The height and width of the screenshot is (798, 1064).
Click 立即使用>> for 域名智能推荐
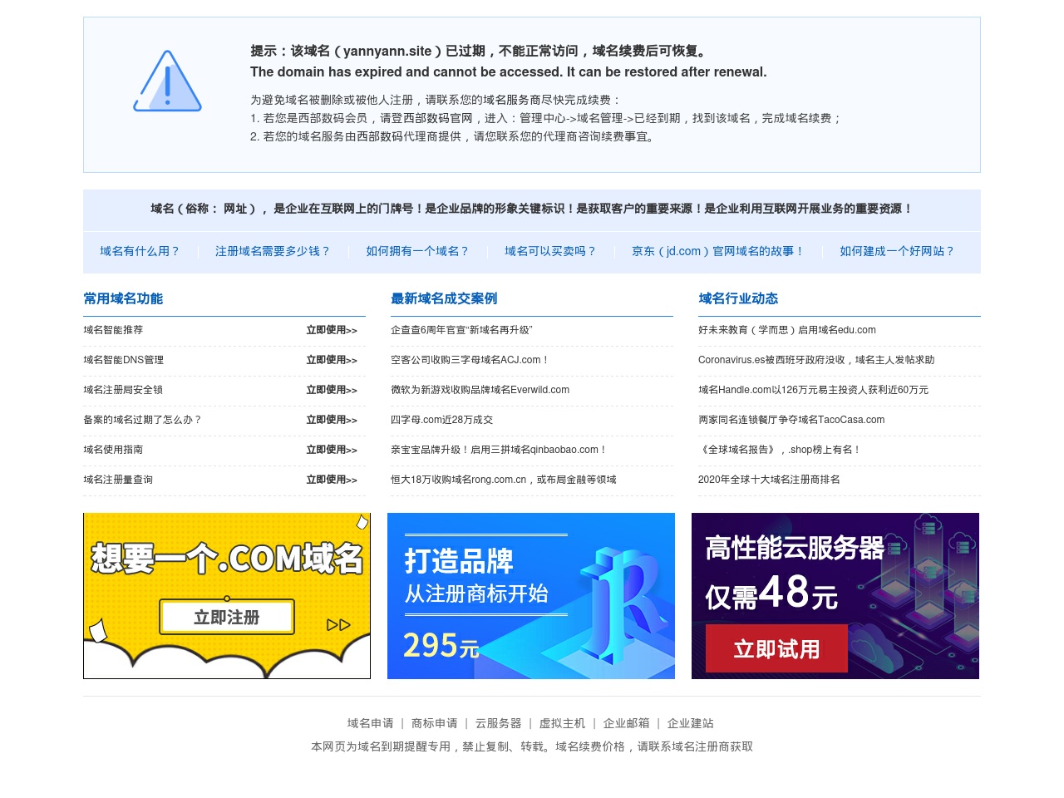[332, 330]
